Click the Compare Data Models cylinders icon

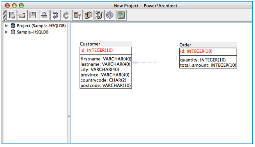[88, 15]
